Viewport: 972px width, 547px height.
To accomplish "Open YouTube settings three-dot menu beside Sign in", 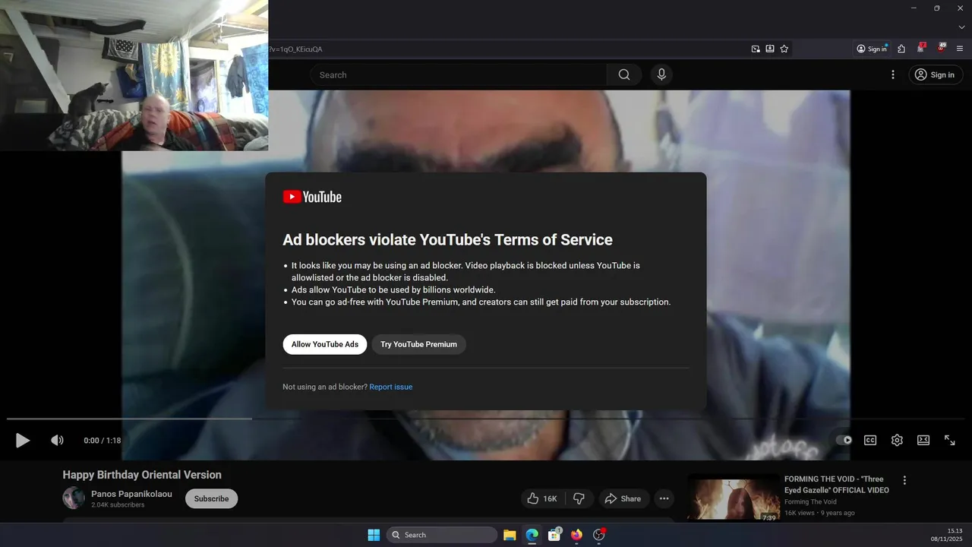I will click(x=893, y=74).
